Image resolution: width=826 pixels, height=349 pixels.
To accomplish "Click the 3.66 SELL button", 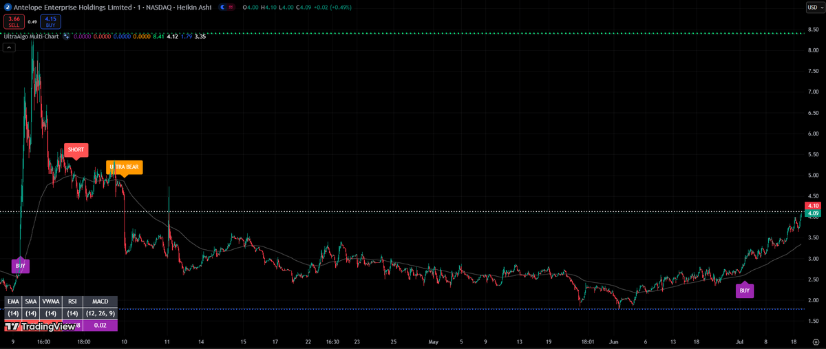I will coord(14,21).
